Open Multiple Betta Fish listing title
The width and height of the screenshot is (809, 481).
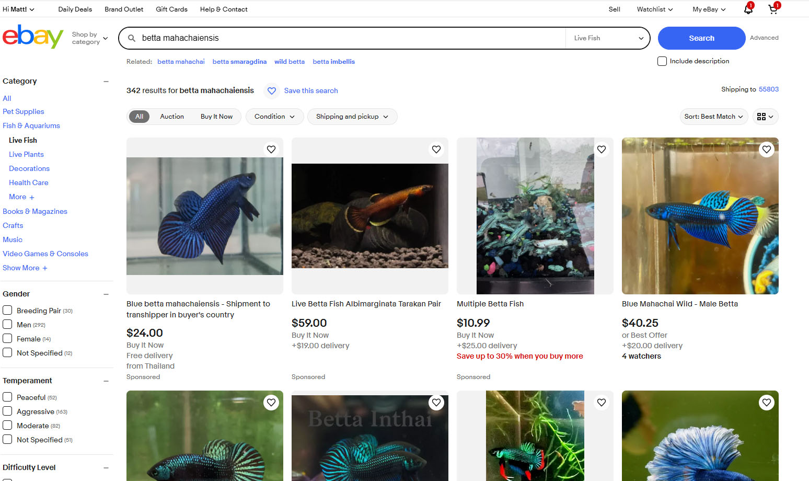[x=490, y=304]
